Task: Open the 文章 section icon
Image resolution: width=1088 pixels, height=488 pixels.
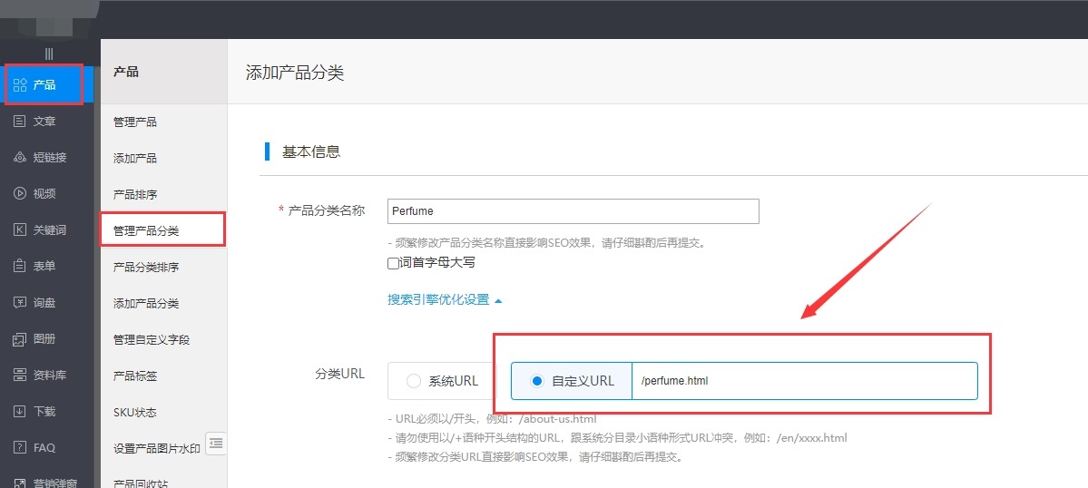Action: pyautogui.click(x=20, y=122)
